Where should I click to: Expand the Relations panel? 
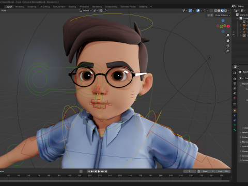click(241, 132)
